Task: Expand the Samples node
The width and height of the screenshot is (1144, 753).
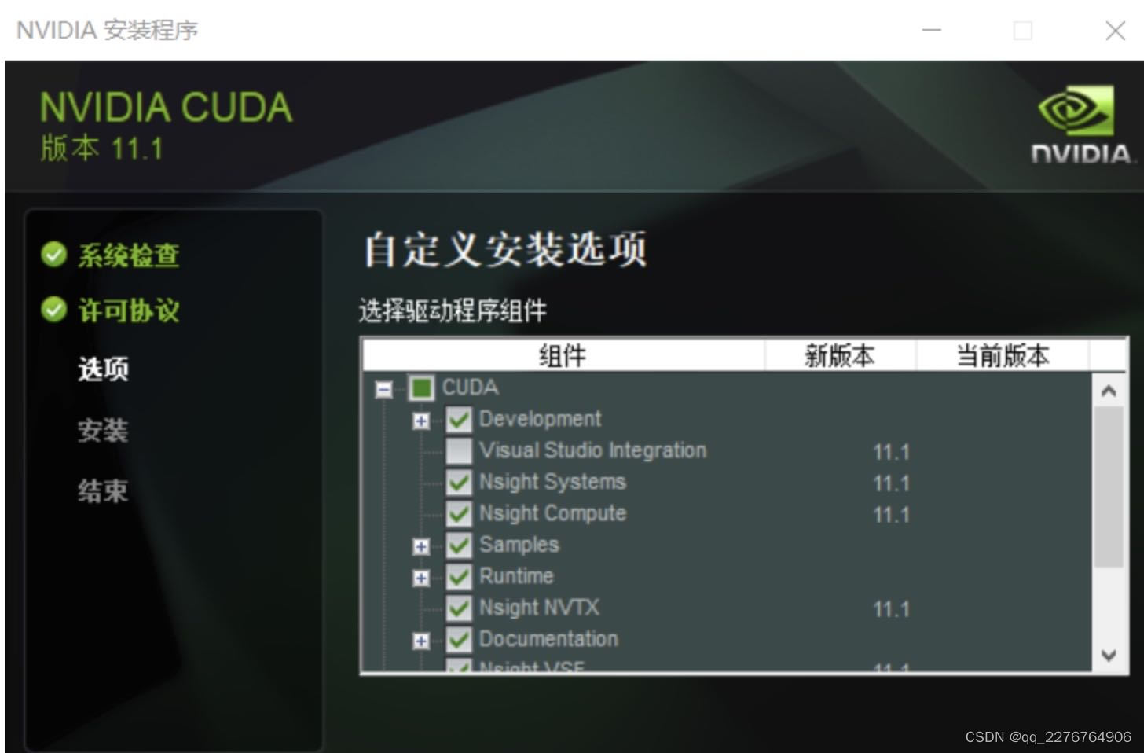Action: click(421, 546)
